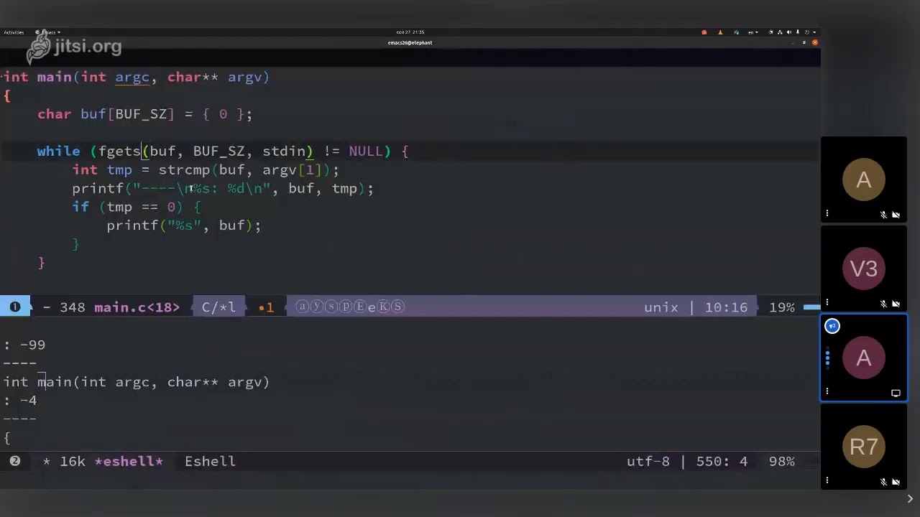
Task: Close the emacs26@elephant window
Action: click(x=815, y=42)
